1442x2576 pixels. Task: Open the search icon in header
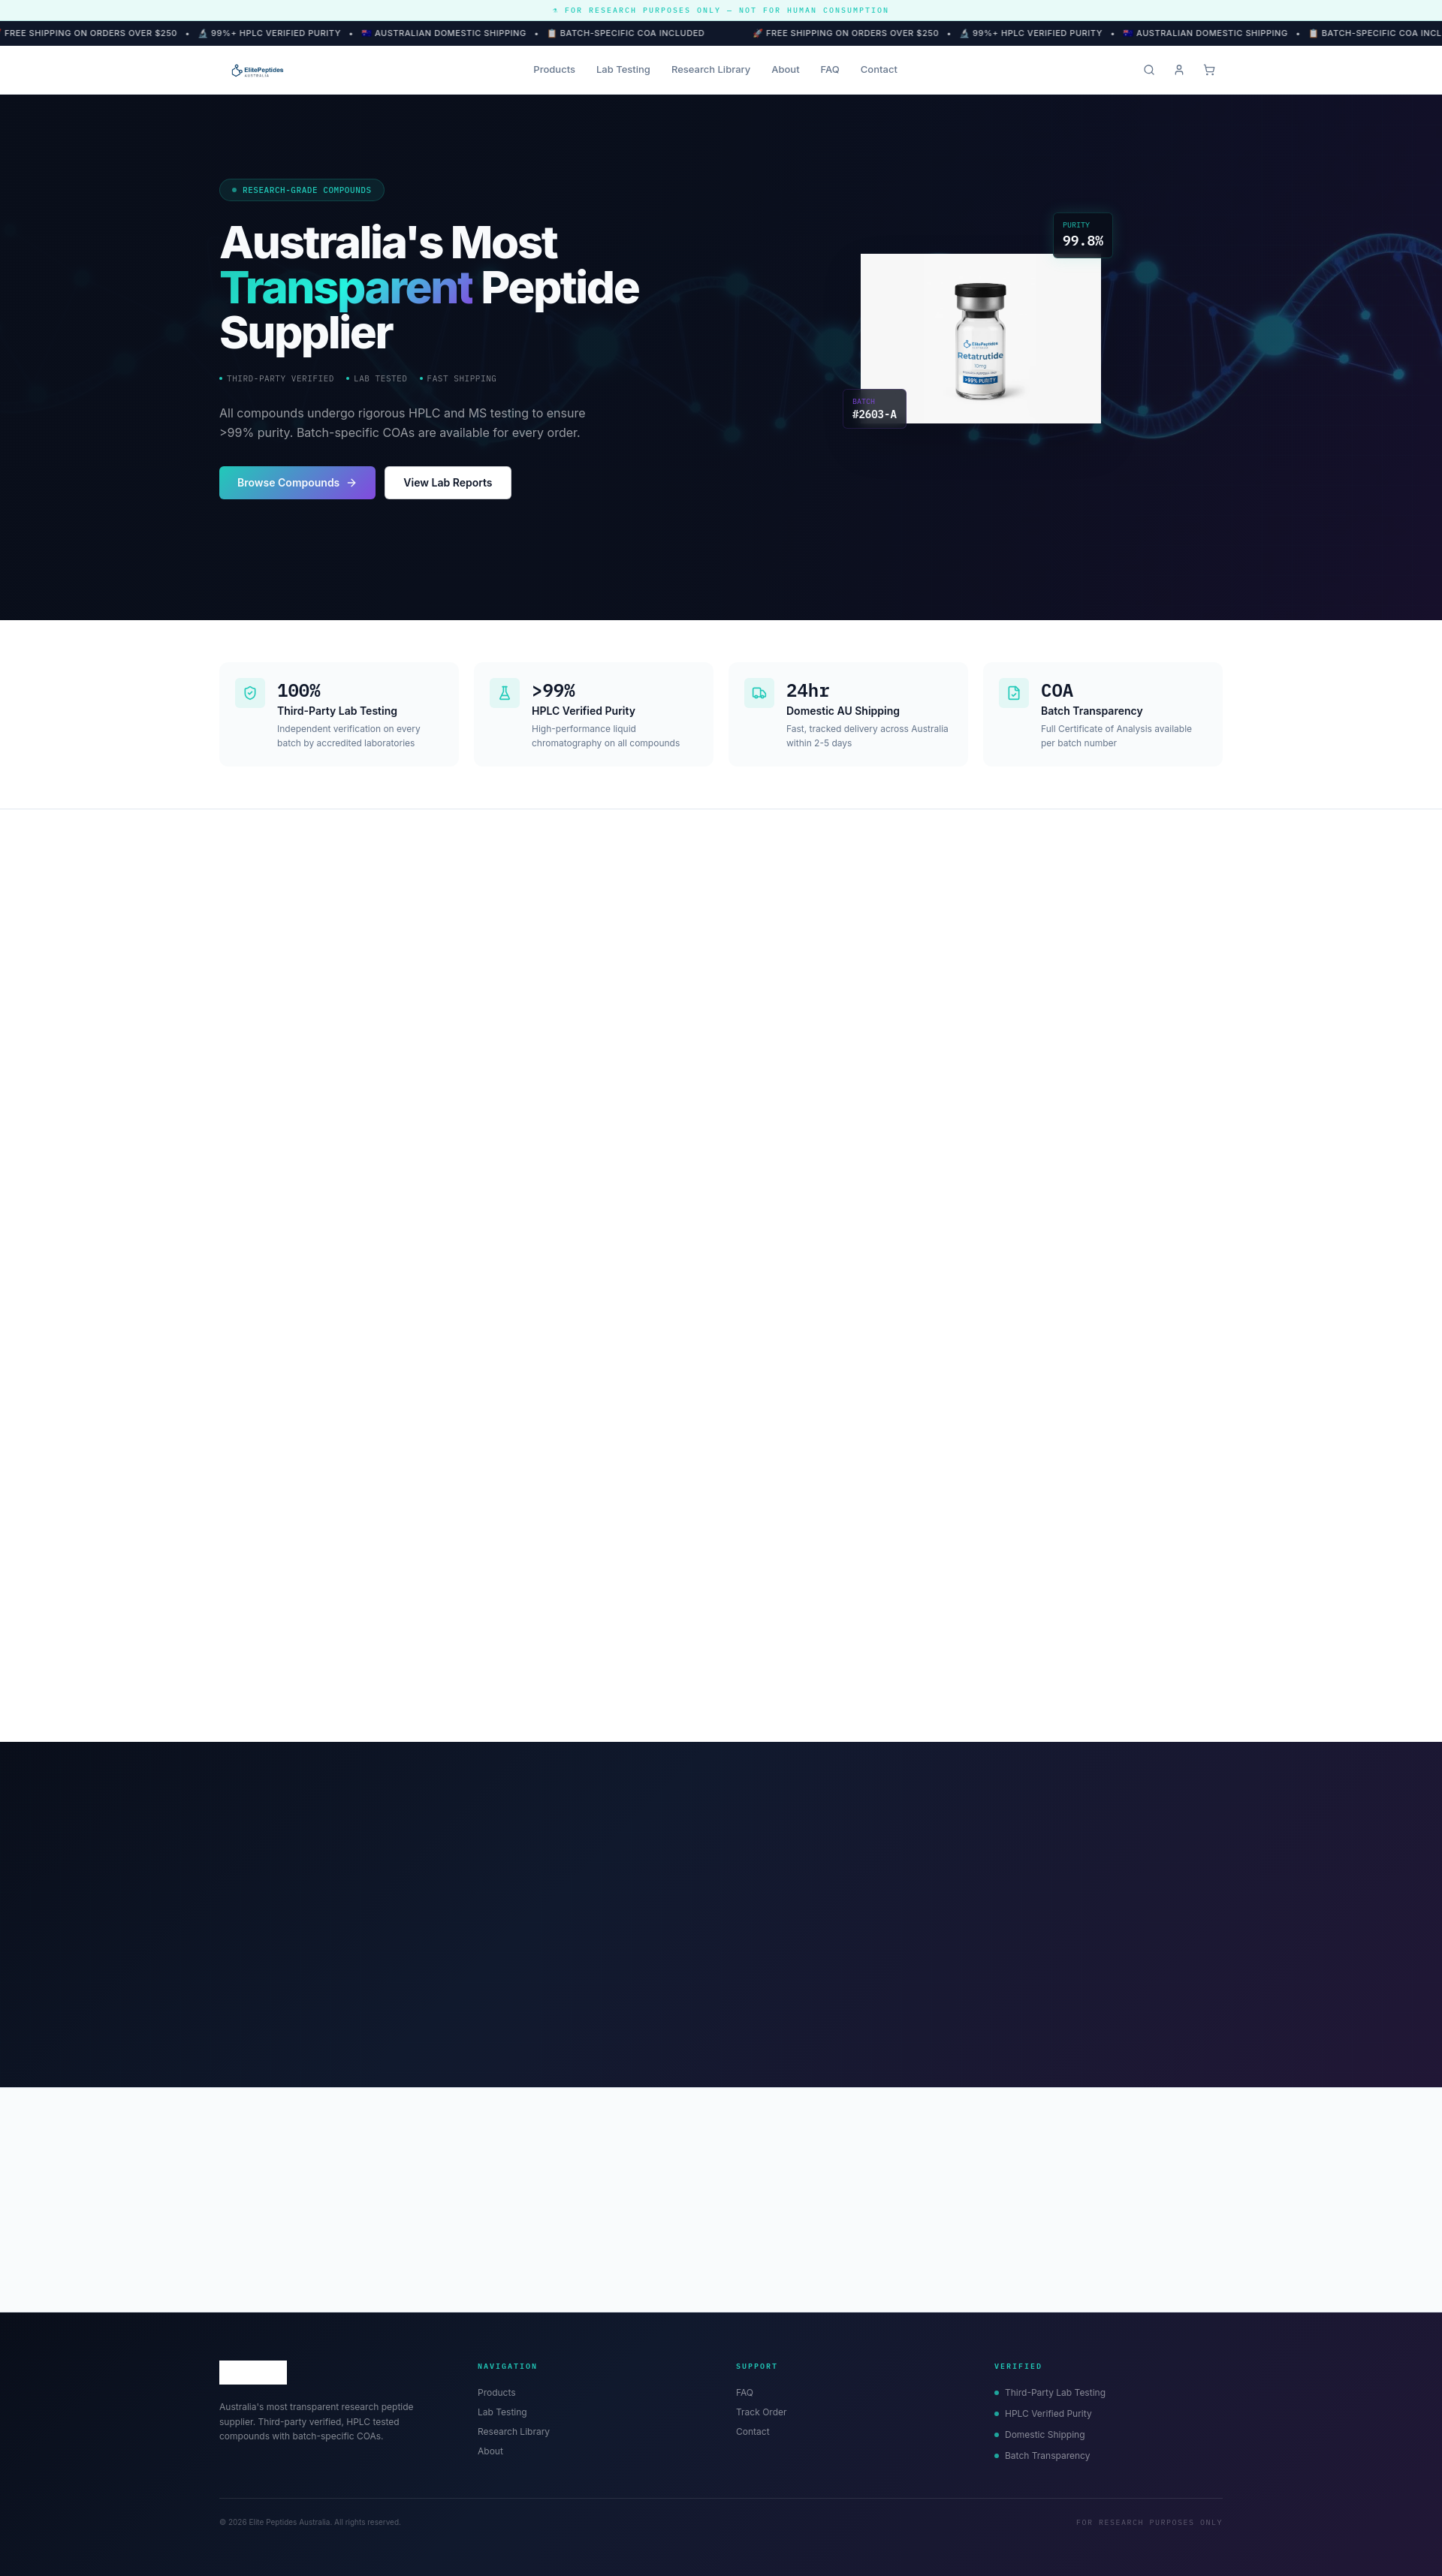1149,70
